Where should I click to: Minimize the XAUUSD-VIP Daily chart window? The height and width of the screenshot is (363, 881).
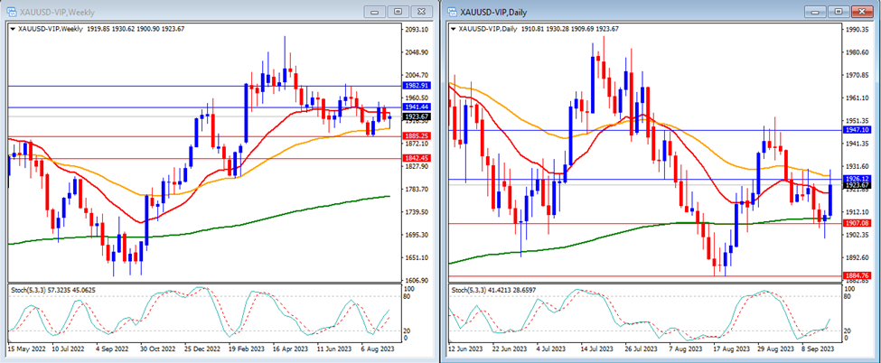(x=818, y=12)
